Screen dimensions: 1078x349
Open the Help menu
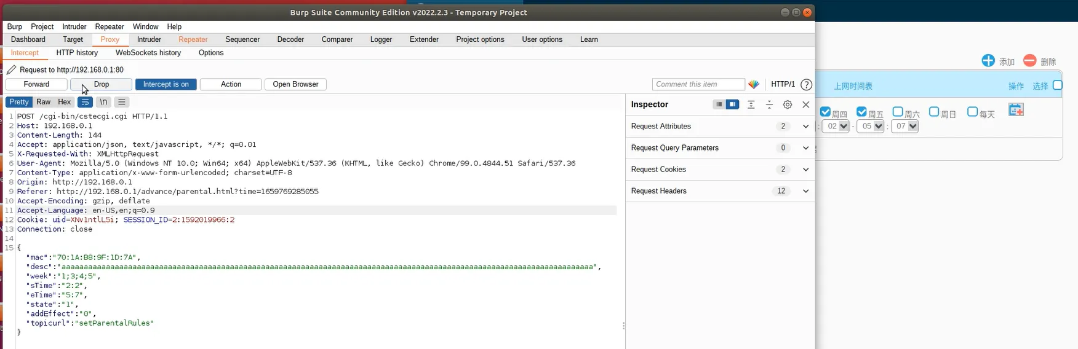tap(174, 27)
